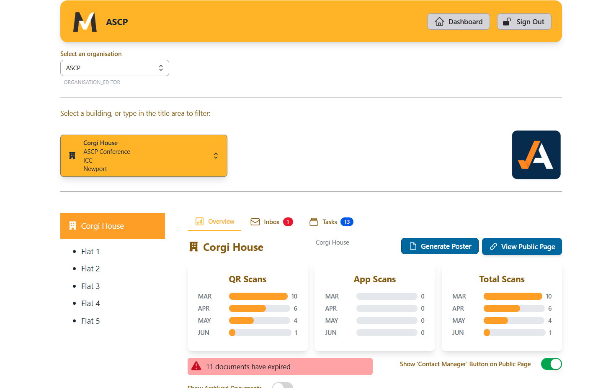The height and width of the screenshot is (388, 611).
Task: Click the chart icon on Overview tab
Action: [200, 222]
